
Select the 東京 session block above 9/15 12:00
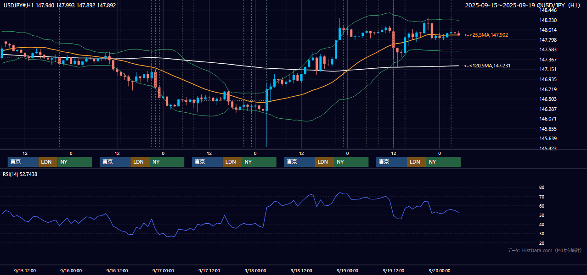(23, 162)
